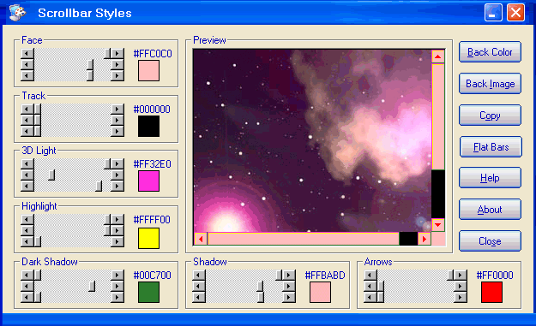536x326 pixels.
Task: Copy the scrollbar style code
Action: [x=490, y=116]
